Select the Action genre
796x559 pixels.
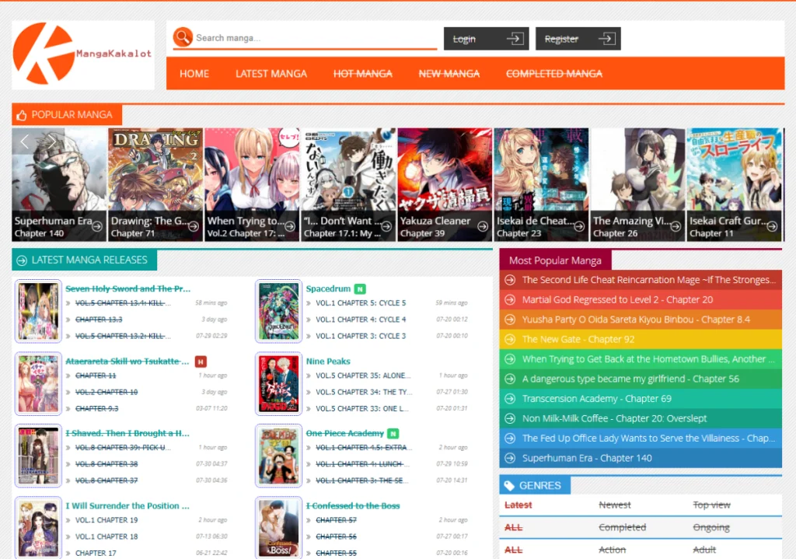point(613,550)
